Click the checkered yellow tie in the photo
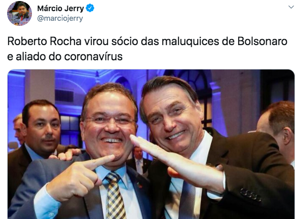295x219 pixels. 115,196
